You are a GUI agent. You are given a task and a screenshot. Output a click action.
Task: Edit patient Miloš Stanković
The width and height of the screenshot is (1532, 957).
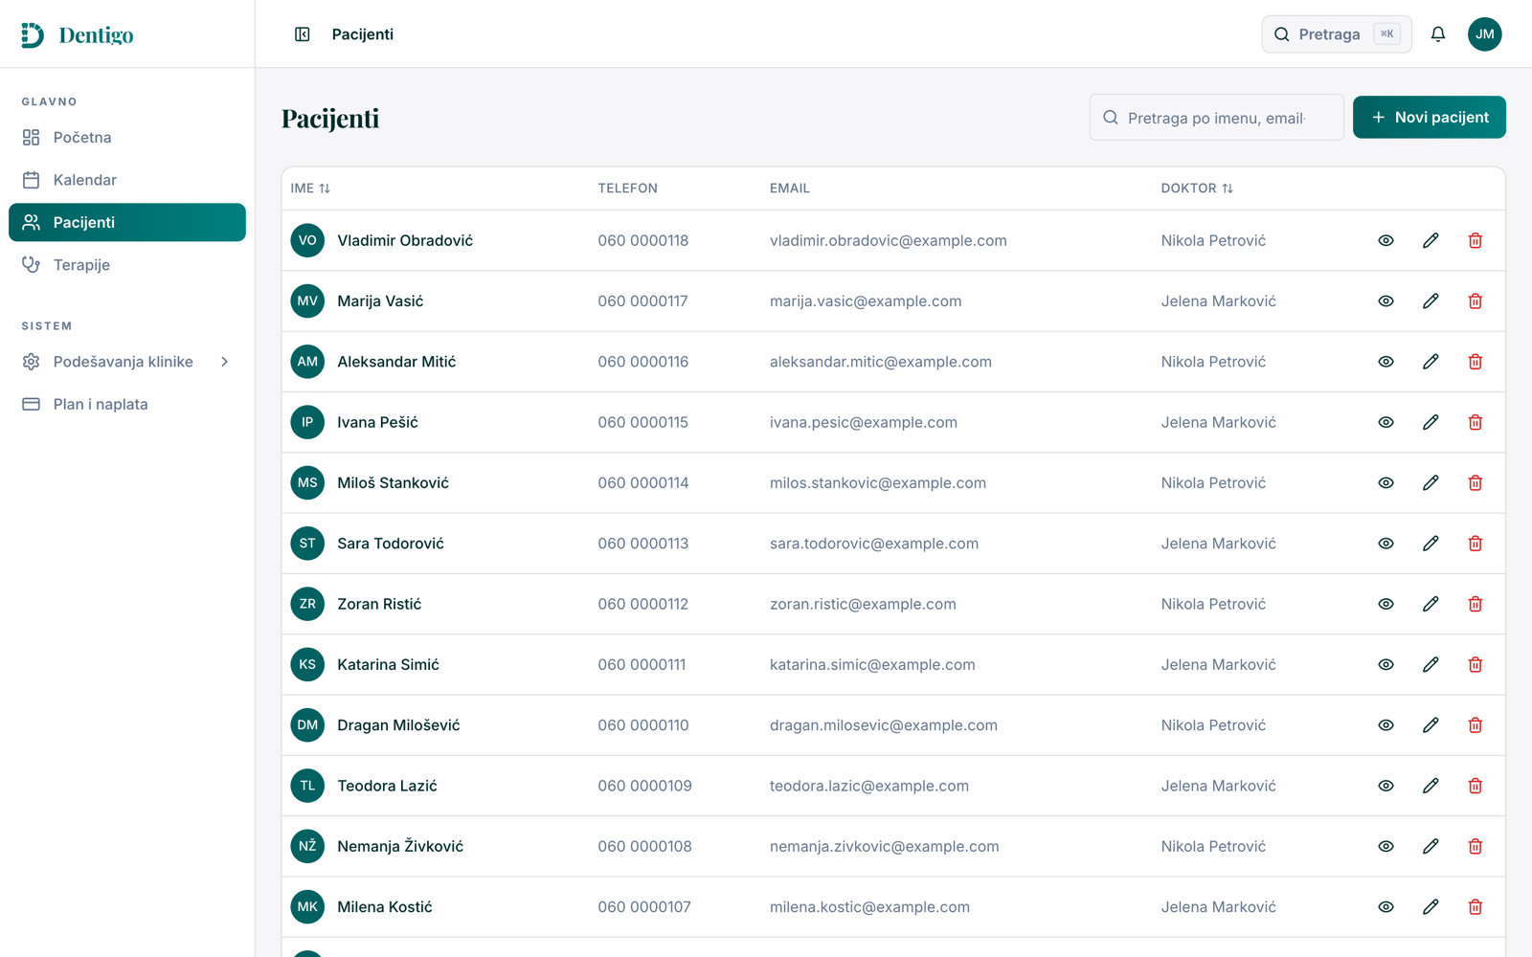1431,483
